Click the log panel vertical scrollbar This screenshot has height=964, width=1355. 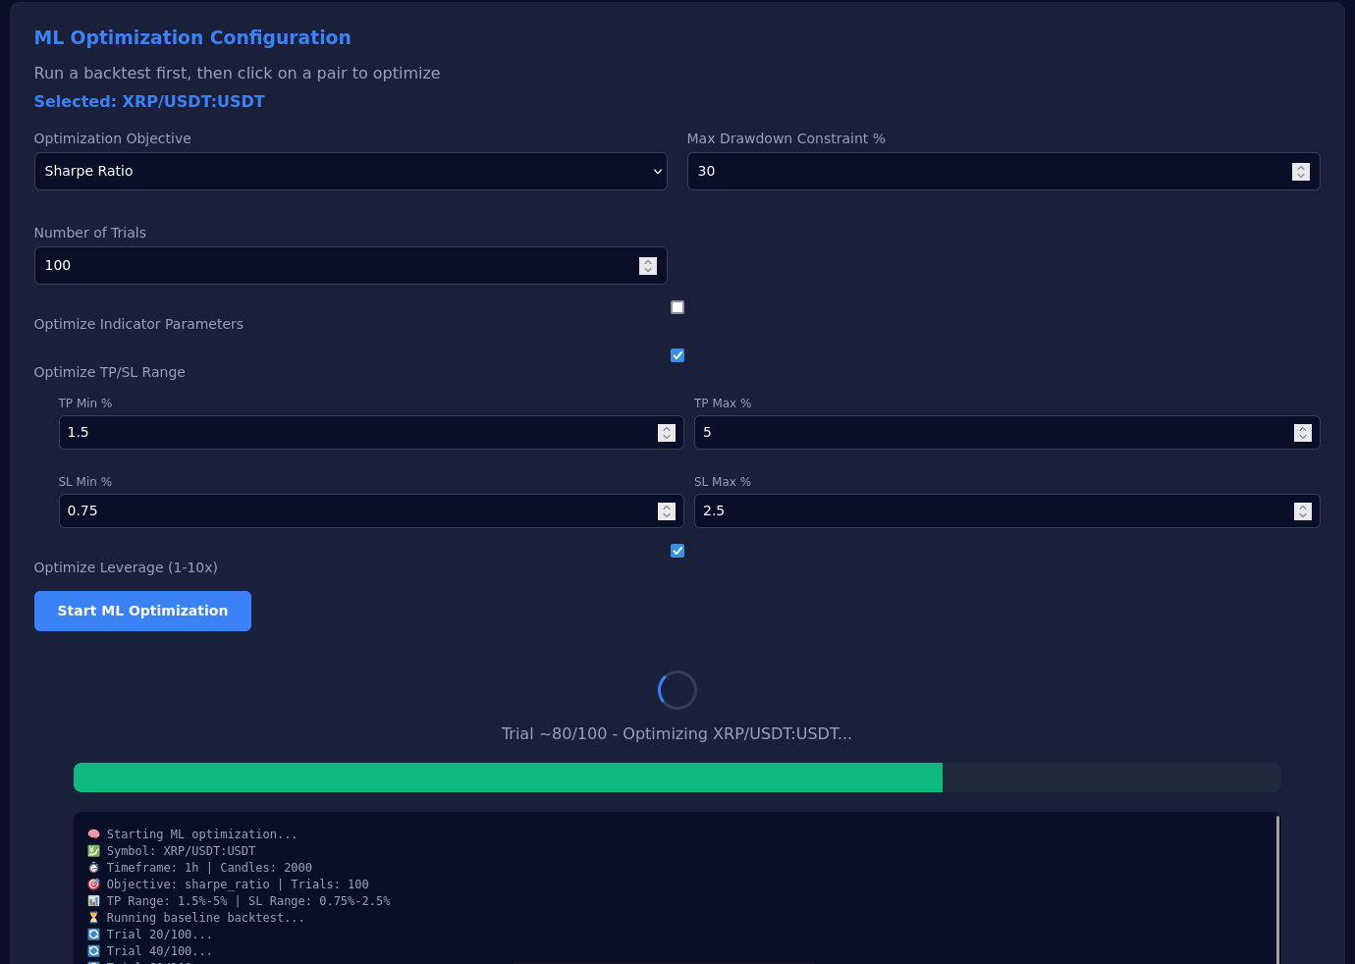1277,888
